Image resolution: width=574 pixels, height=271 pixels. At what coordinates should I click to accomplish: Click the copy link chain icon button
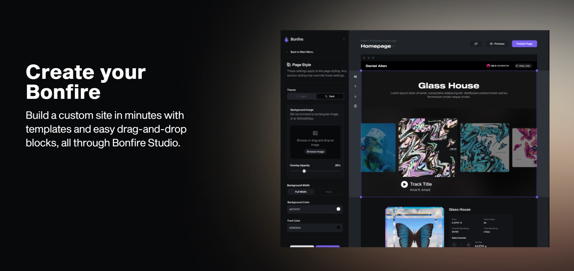tap(476, 44)
